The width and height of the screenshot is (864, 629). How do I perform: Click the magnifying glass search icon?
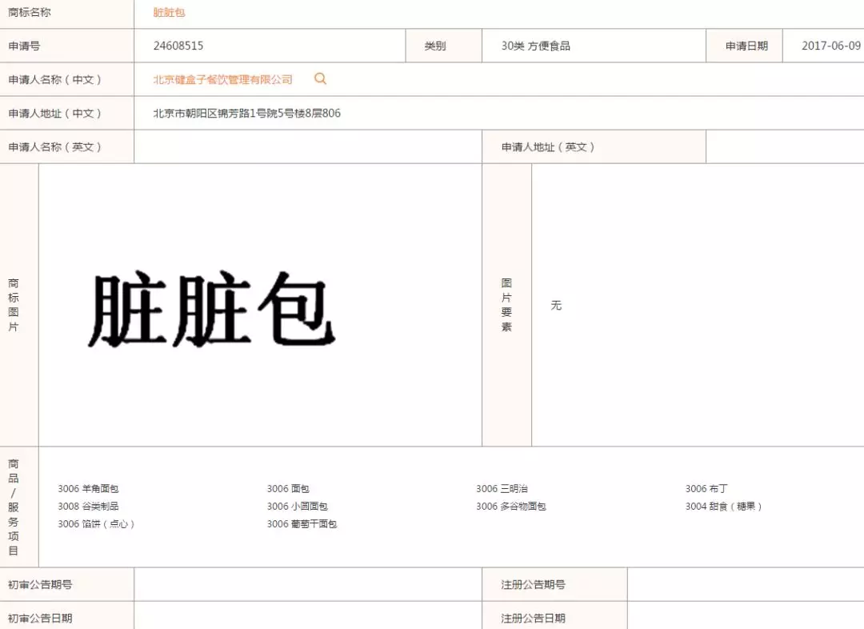click(x=320, y=79)
